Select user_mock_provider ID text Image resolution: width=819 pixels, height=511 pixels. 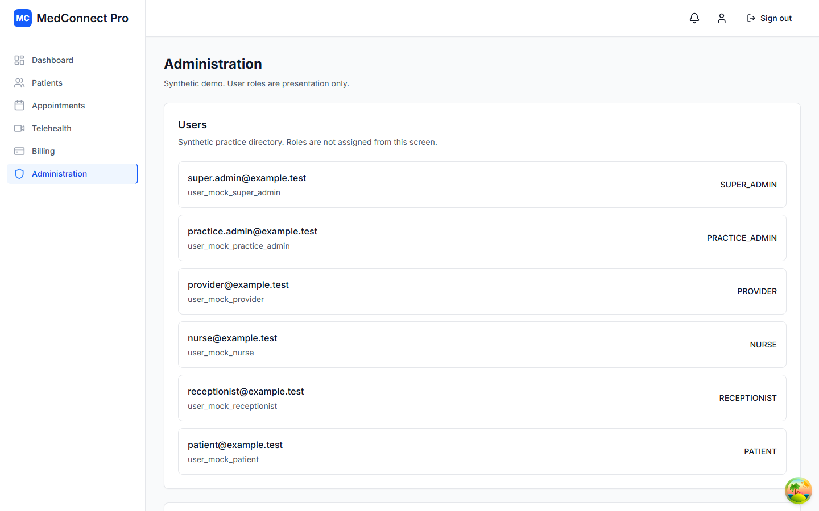(226, 299)
